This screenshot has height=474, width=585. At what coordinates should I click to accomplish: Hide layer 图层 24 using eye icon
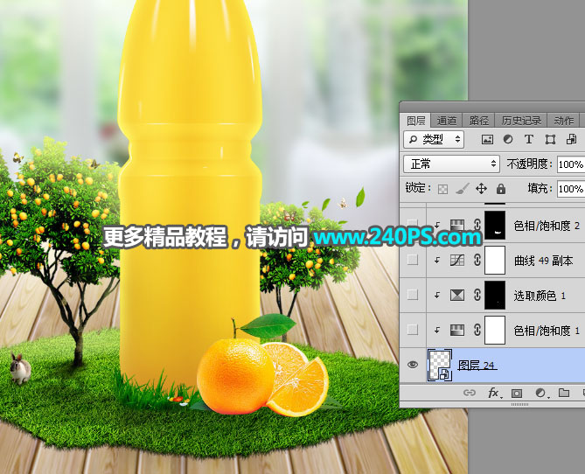413,365
